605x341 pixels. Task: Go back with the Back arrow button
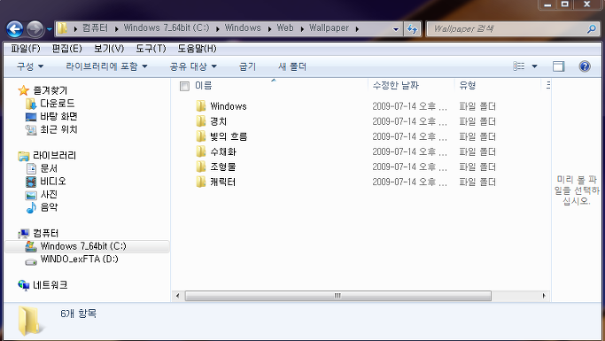tap(15, 29)
